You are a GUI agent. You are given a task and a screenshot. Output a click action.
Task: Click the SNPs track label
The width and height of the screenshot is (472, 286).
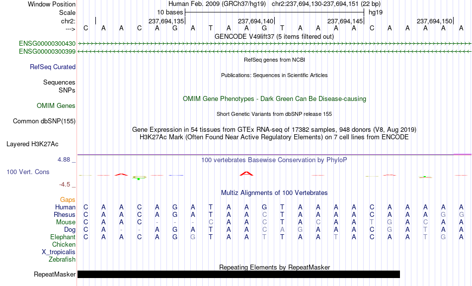click(67, 90)
